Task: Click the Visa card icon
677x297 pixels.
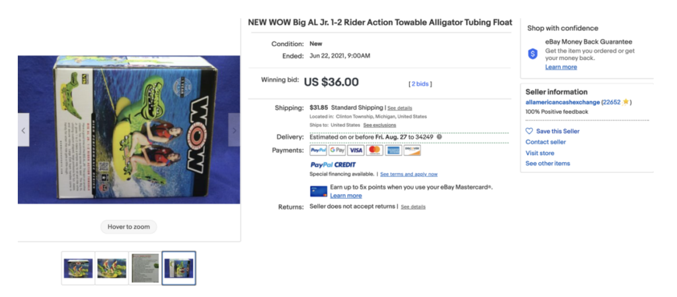Action: point(356,150)
